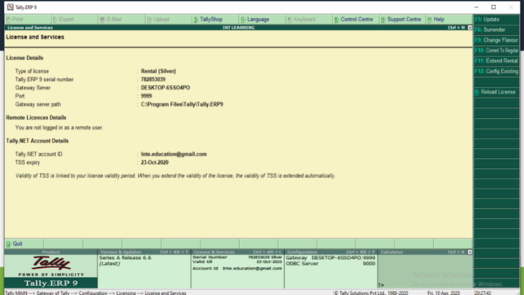Image resolution: width=524 pixels, height=295 pixels.
Task: Open the Upload menu
Action: click(169, 20)
